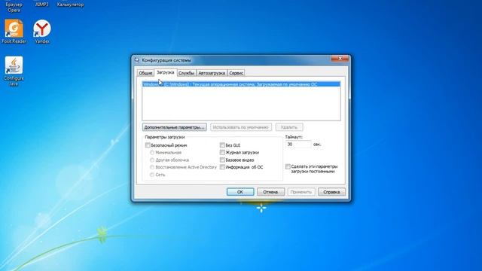The width and height of the screenshot is (482, 271).
Task: Tick the Без GUI checkbox
Action: [x=222, y=145]
